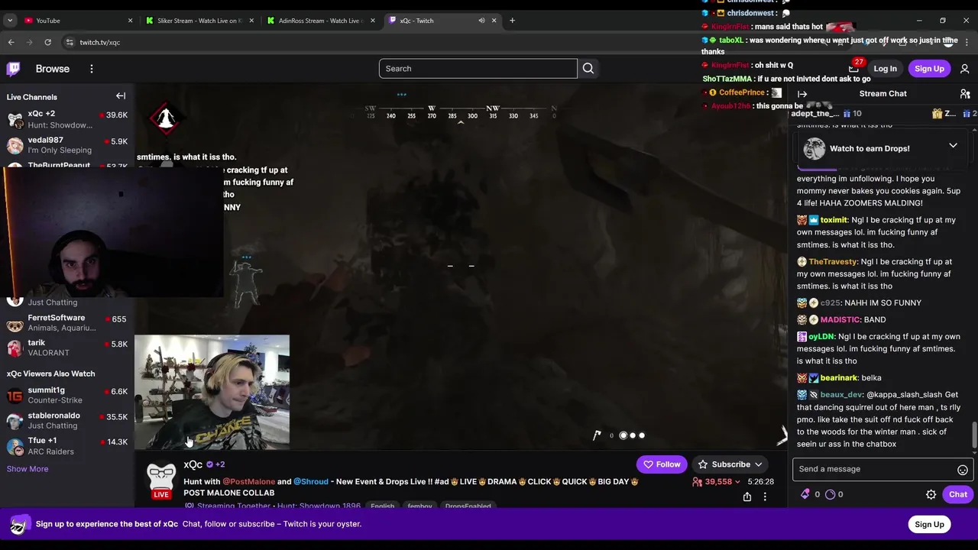Open tarik VALORANT channel
The height and width of the screenshot is (550, 978).
pos(67,348)
